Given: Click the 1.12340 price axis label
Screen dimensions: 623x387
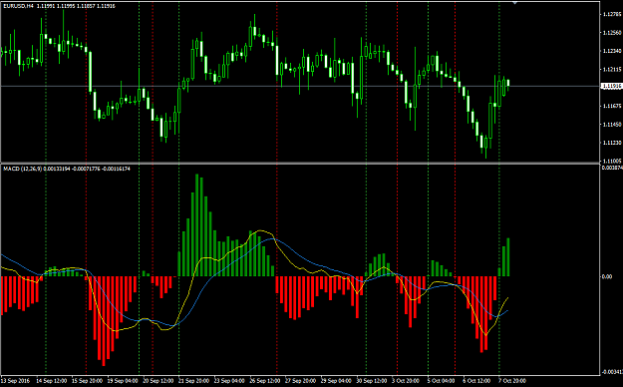Looking at the screenshot, I should tap(612, 51).
